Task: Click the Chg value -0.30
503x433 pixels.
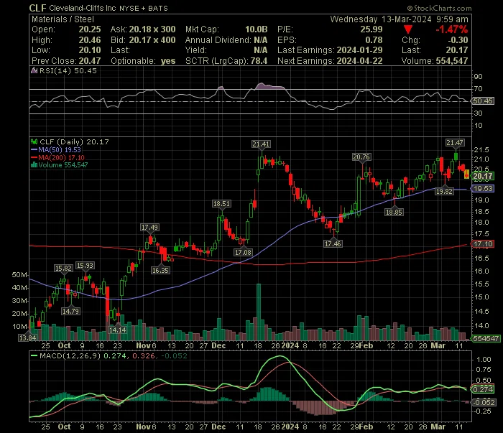Action: pyautogui.click(x=458, y=40)
